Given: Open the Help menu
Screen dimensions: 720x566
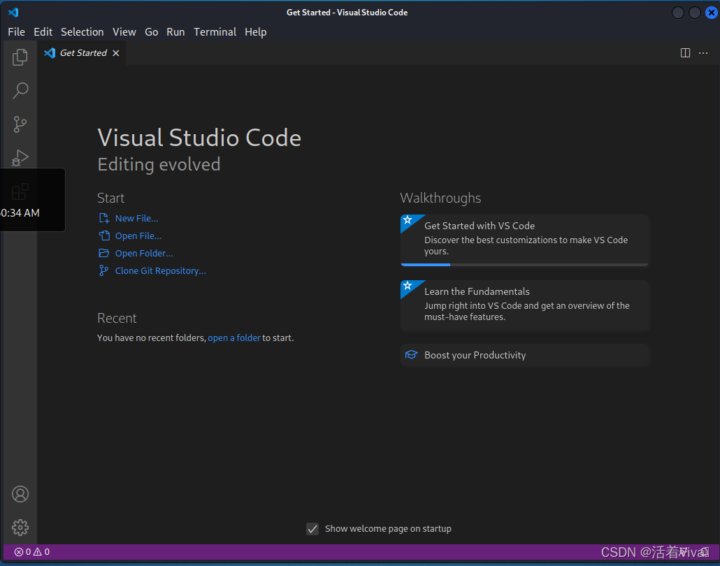Looking at the screenshot, I should [256, 31].
